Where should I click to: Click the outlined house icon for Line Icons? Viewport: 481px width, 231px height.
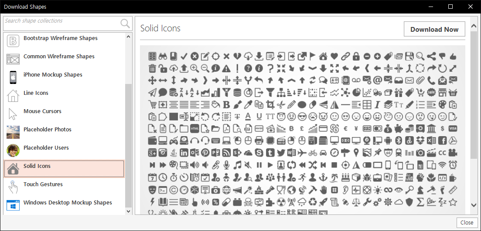click(13, 95)
